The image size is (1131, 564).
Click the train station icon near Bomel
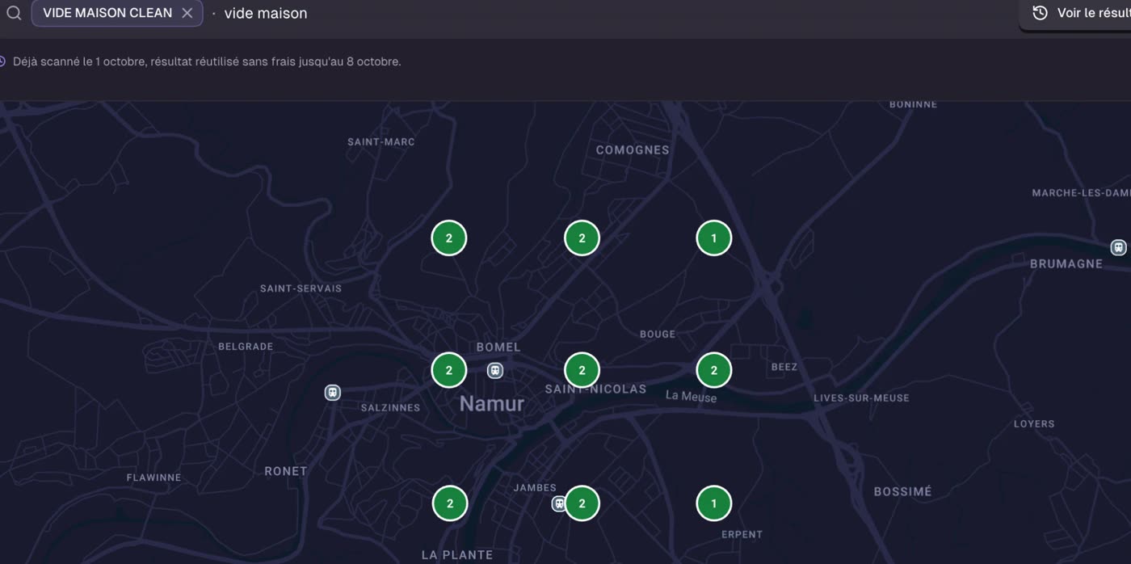(495, 370)
